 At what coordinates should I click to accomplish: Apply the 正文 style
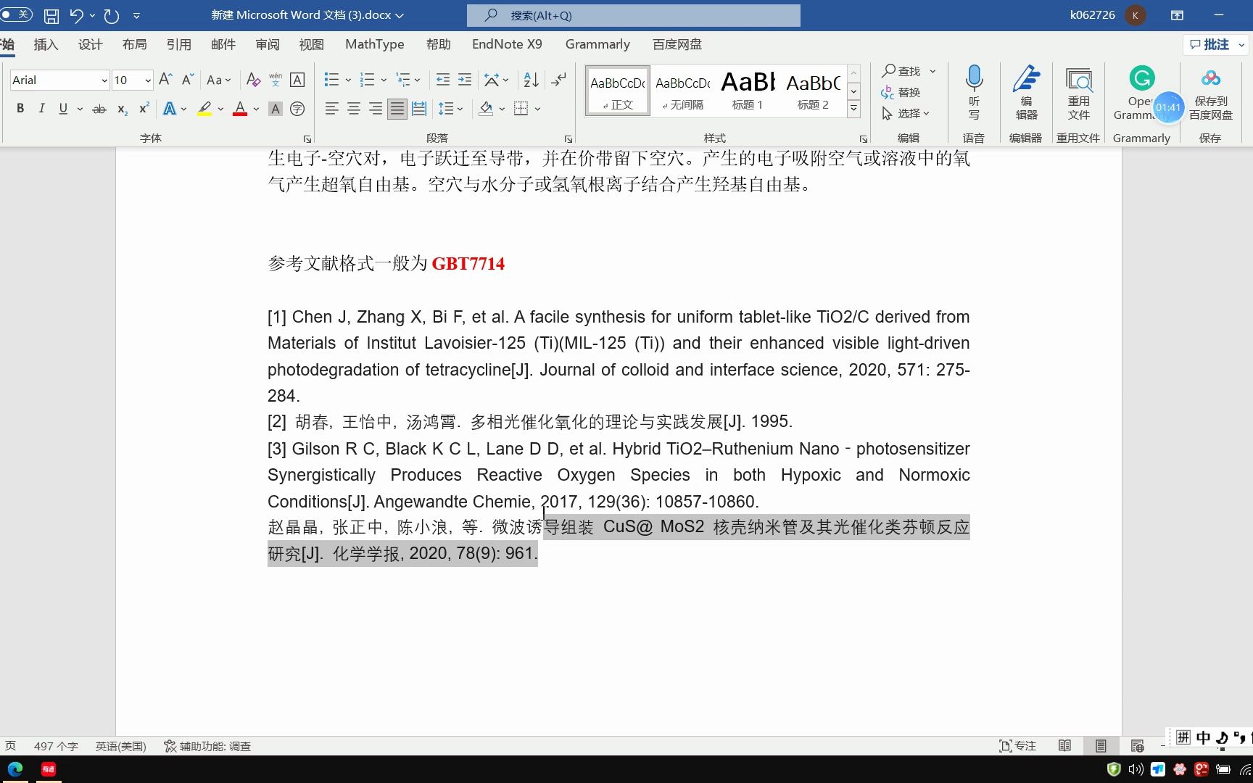[618, 91]
